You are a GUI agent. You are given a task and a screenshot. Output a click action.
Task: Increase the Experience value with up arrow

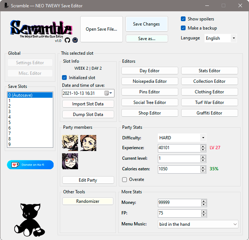[x=203, y=146]
